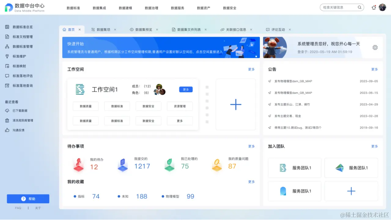Click 更多 next to 工作空间
The height and width of the screenshot is (220, 391).
(251, 69)
